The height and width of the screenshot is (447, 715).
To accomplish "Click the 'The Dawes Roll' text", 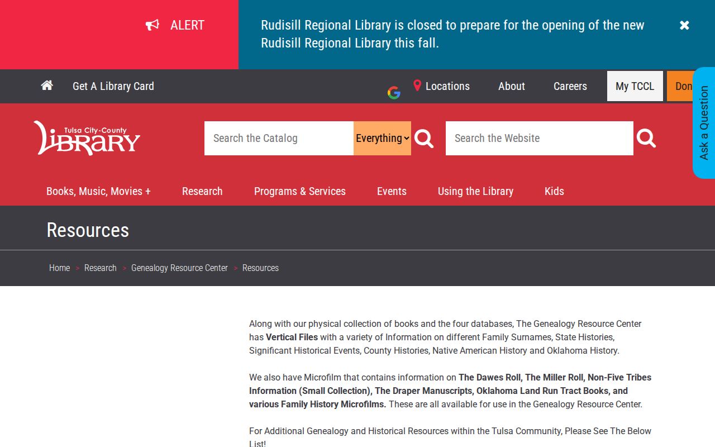I will click(490, 378).
